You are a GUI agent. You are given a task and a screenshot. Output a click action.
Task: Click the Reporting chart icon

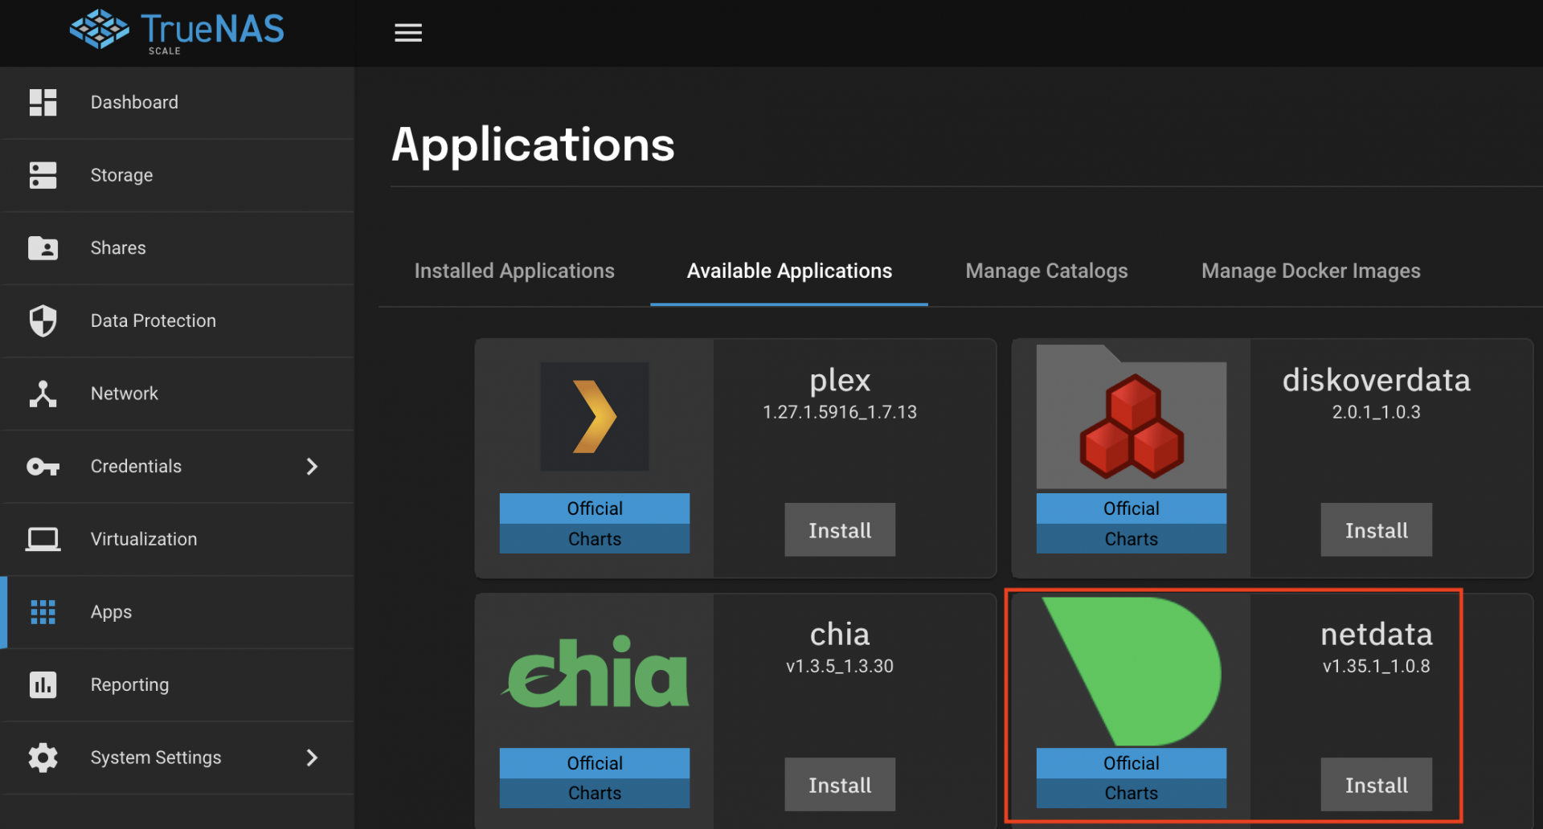click(43, 684)
